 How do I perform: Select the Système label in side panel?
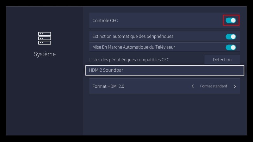click(x=45, y=54)
